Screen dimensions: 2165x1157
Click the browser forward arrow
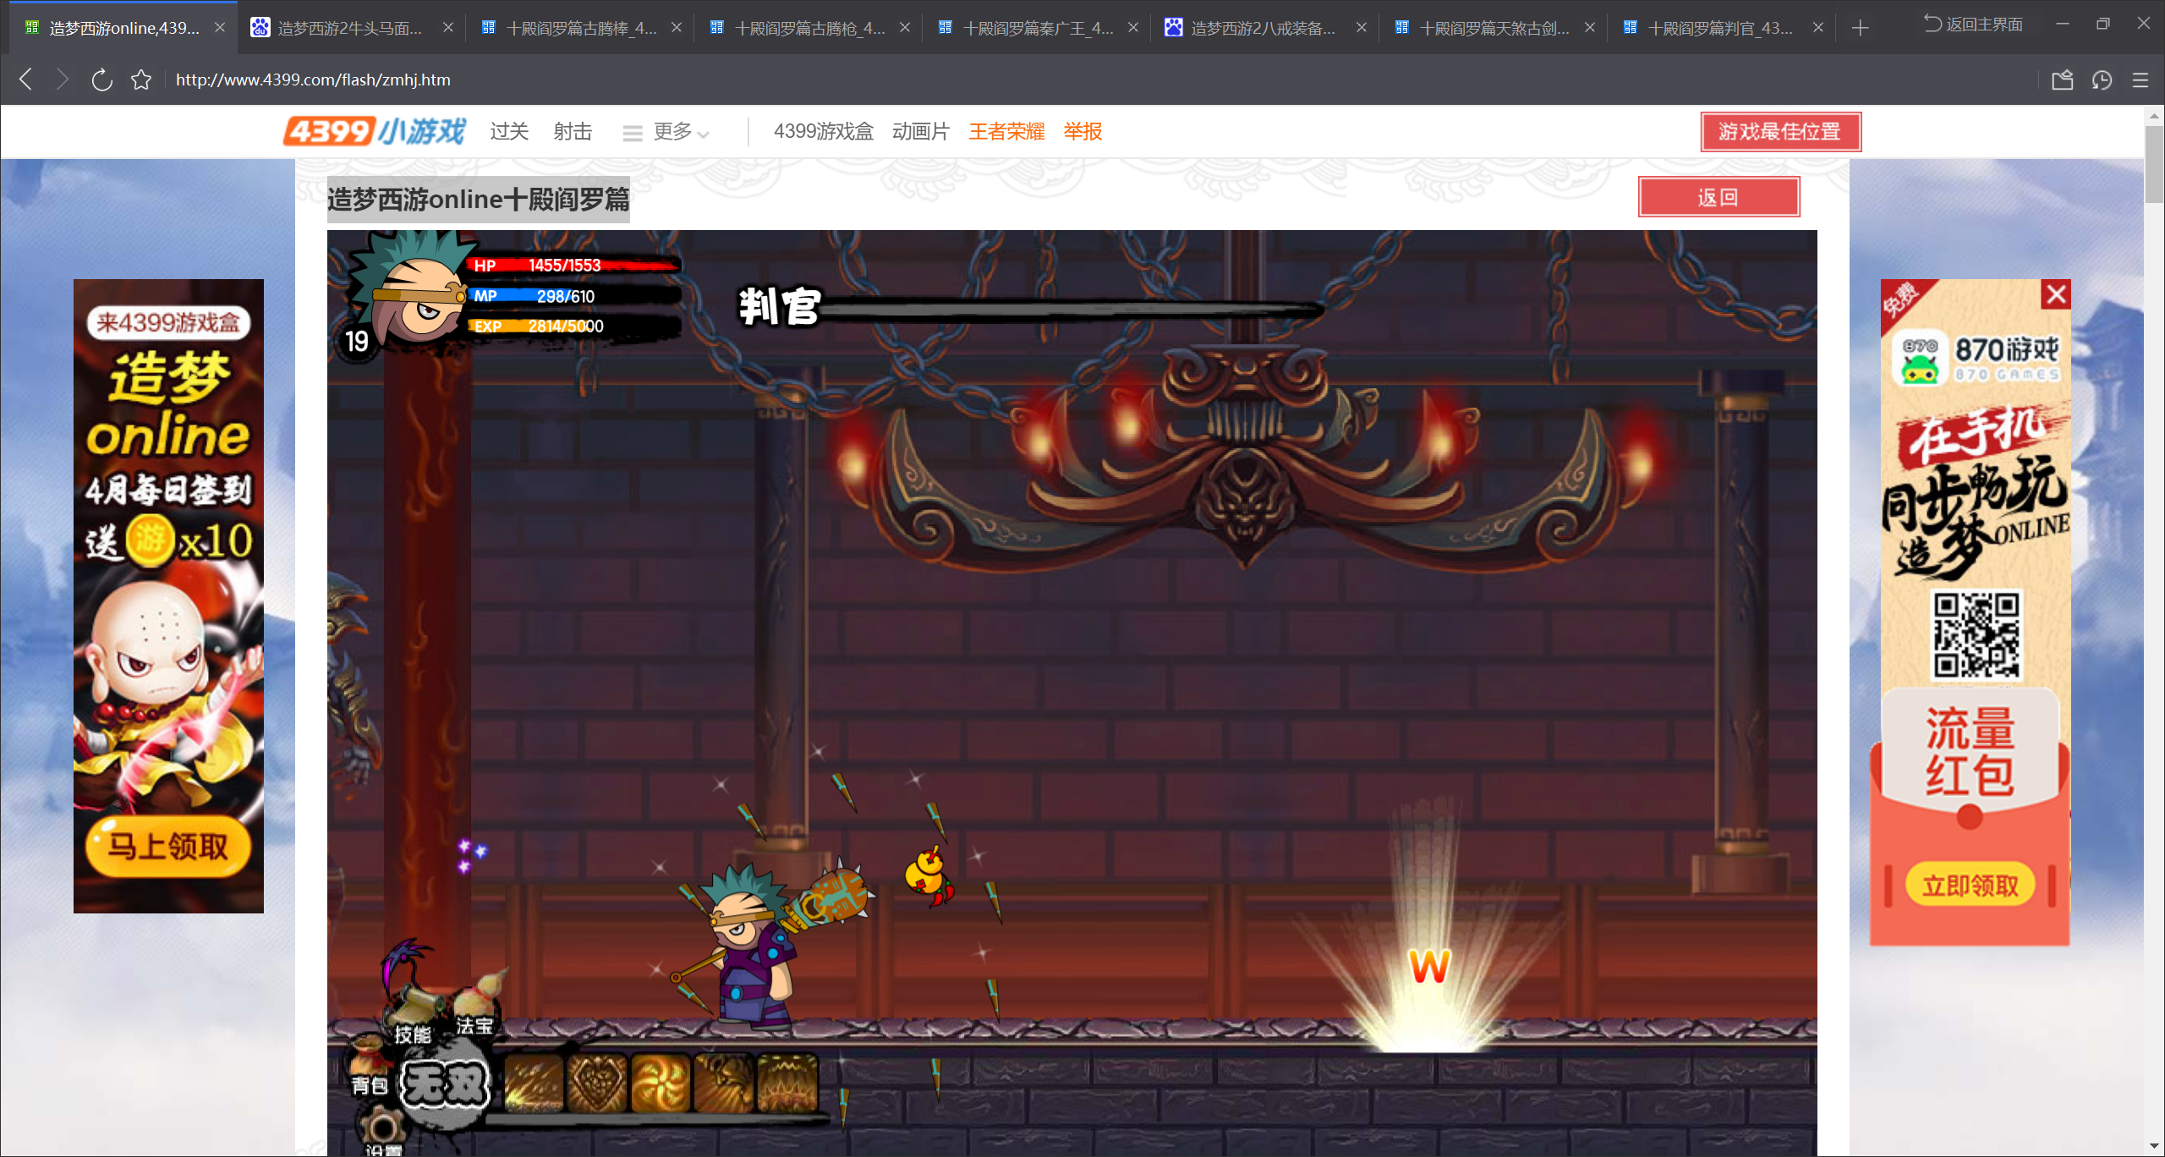click(x=63, y=80)
